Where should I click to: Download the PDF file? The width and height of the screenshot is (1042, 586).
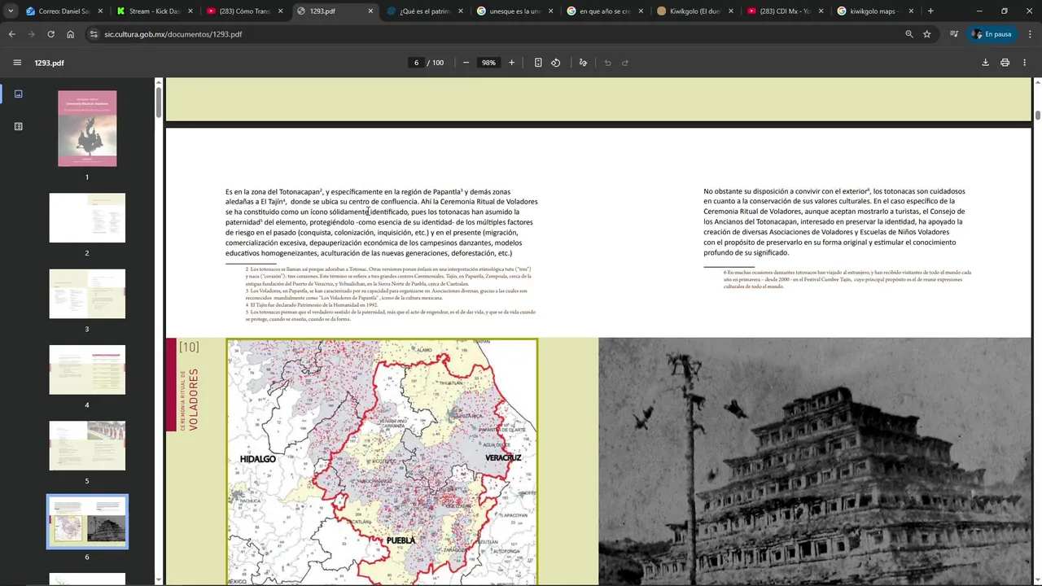(985, 63)
